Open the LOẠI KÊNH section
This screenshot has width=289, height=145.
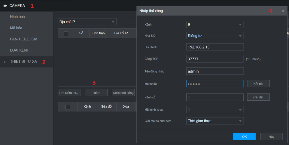click(x=20, y=50)
